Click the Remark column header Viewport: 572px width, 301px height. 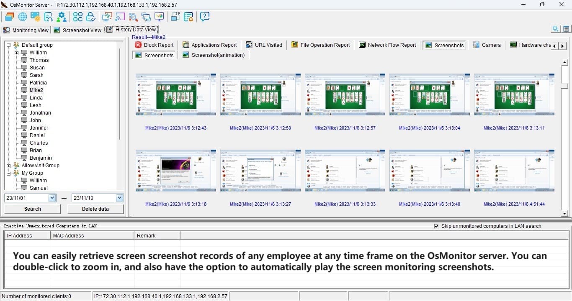[157, 236]
